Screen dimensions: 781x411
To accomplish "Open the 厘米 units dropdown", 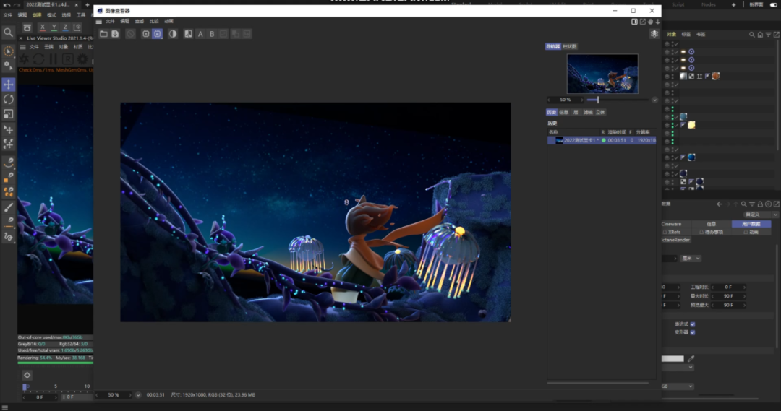I will (x=691, y=259).
